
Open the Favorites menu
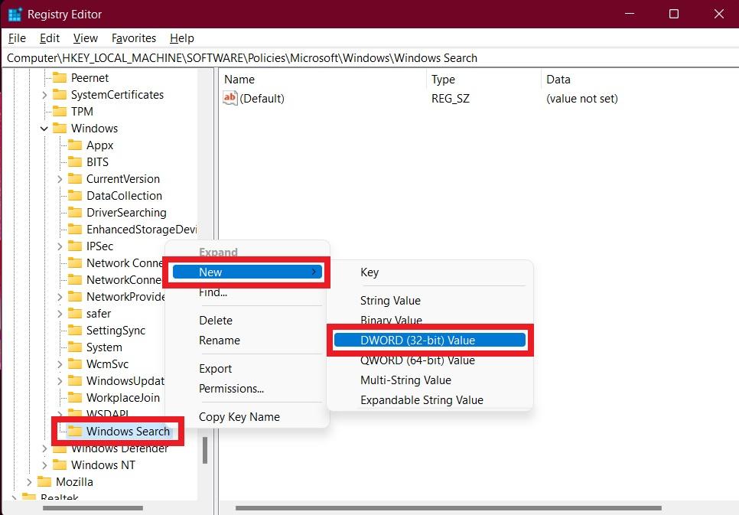pyautogui.click(x=134, y=37)
